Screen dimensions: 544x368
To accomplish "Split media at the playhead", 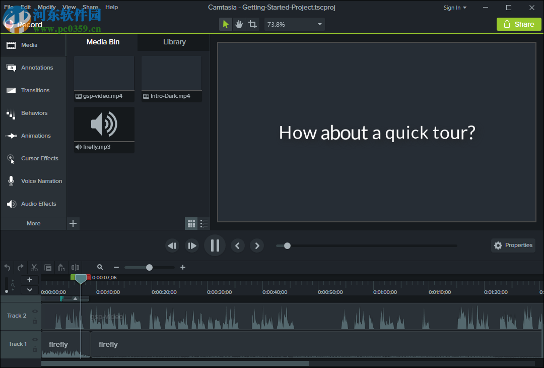I will [76, 267].
